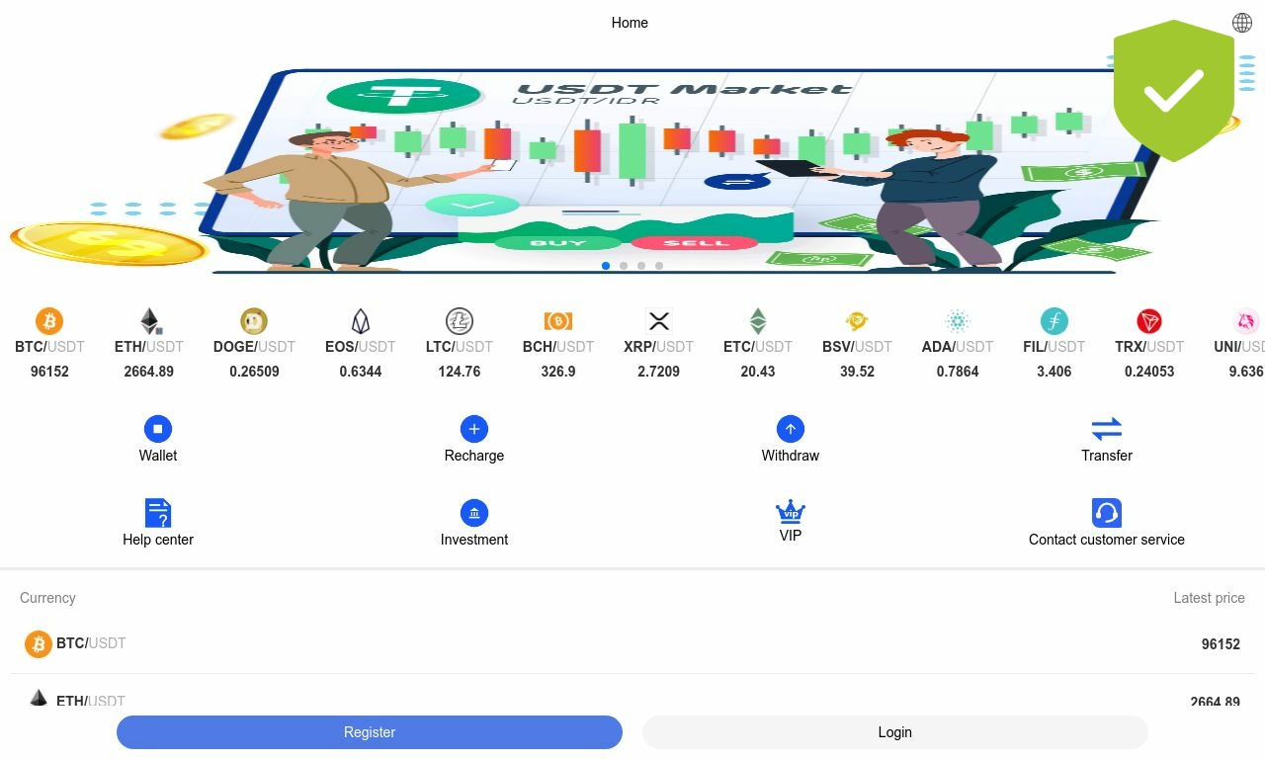Click the TRX/USDT pair label

point(1149,347)
